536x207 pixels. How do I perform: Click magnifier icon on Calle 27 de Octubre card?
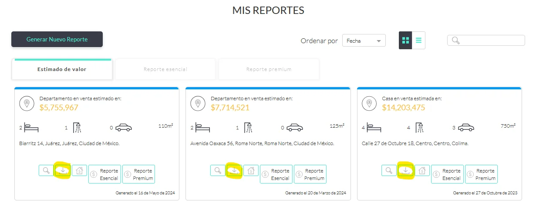click(x=388, y=170)
